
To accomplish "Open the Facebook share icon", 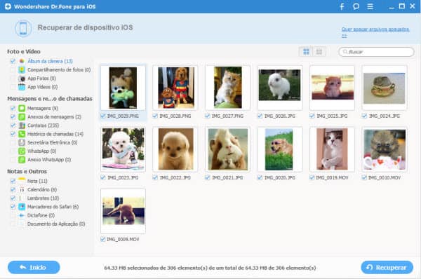I will pyautogui.click(x=342, y=6).
